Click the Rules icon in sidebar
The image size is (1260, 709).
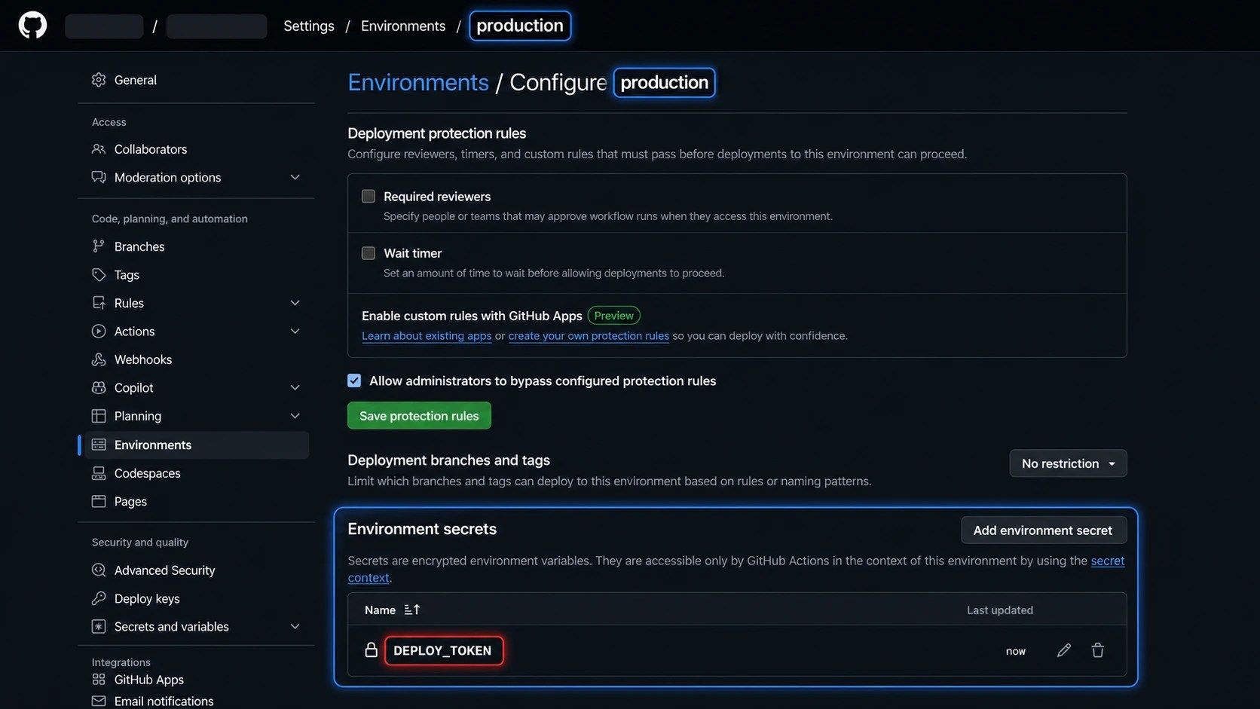click(99, 303)
